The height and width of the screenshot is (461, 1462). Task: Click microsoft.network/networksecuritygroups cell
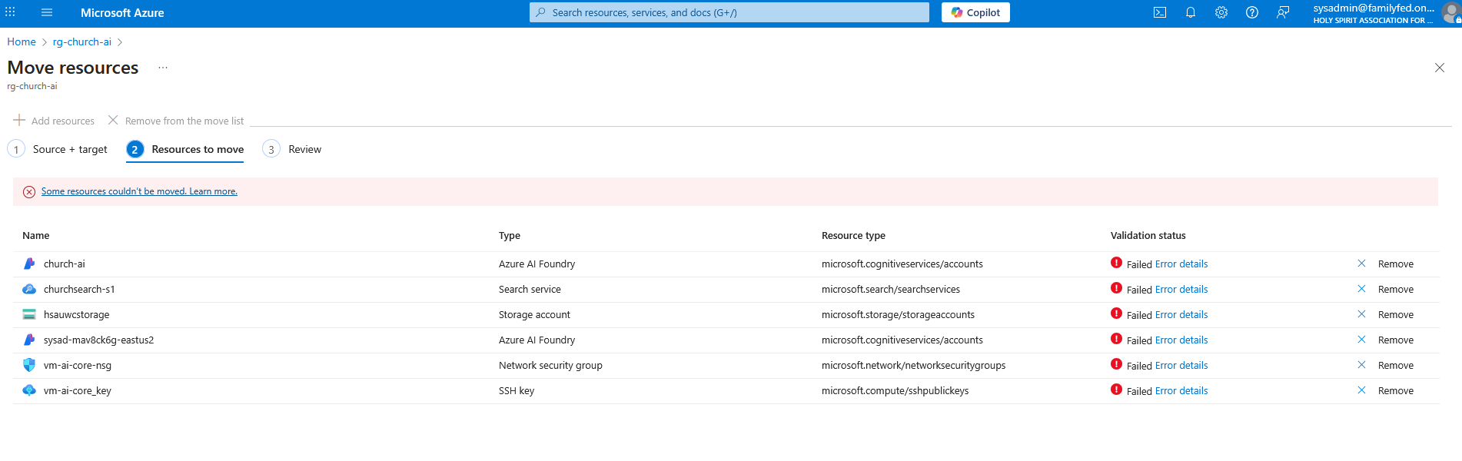click(913, 365)
